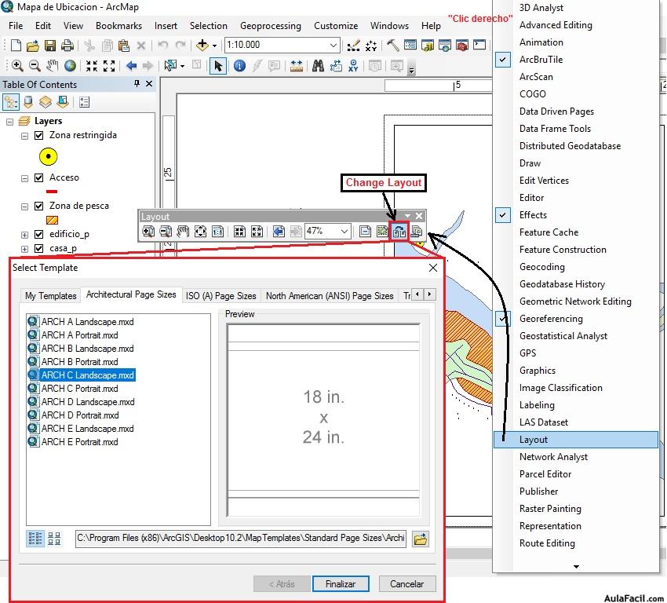
Task: Activate the Pan hand tool
Action: [53, 65]
